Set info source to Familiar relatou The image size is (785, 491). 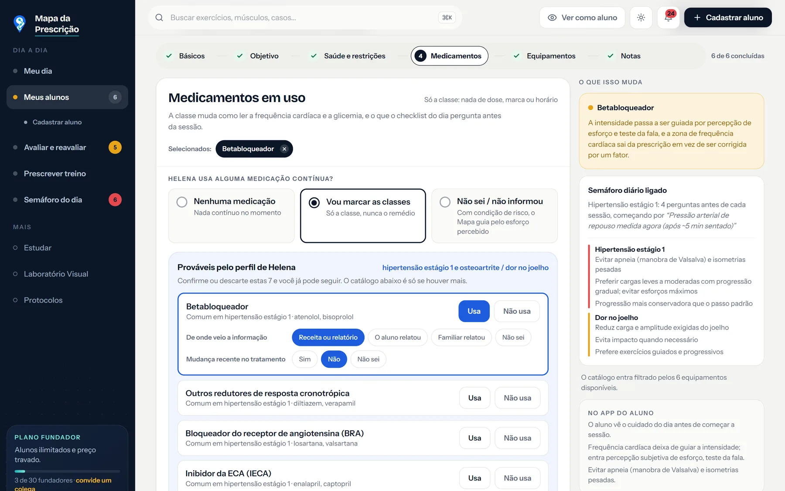point(461,337)
